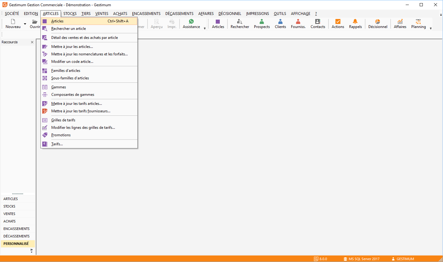The width and height of the screenshot is (443, 262).
Task: Choose Rechercher un article
Action: click(89, 29)
